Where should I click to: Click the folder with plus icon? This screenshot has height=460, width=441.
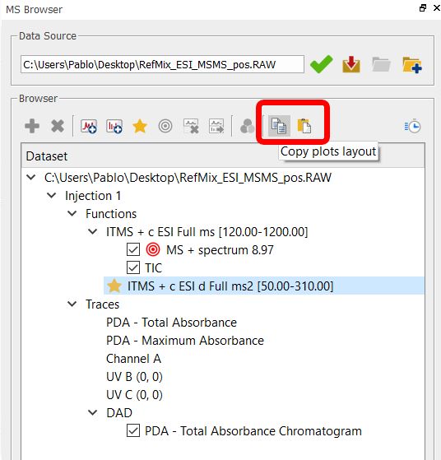[412, 64]
